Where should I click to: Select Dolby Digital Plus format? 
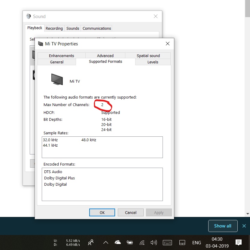point(59,178)
